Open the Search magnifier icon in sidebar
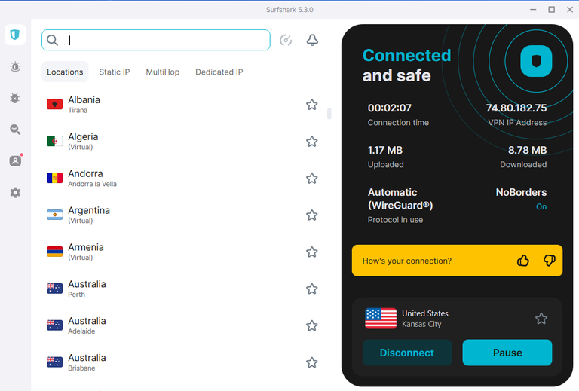Screen dimensions: 579x391 pos(15,130)
